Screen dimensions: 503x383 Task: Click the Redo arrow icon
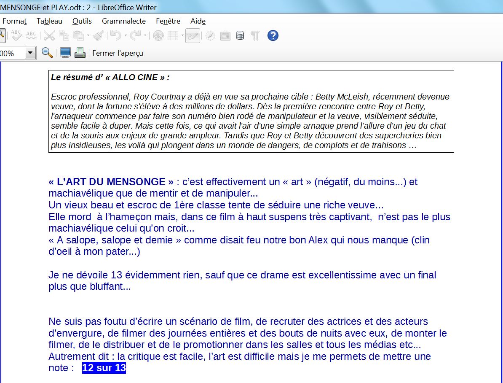coord(135,35)
